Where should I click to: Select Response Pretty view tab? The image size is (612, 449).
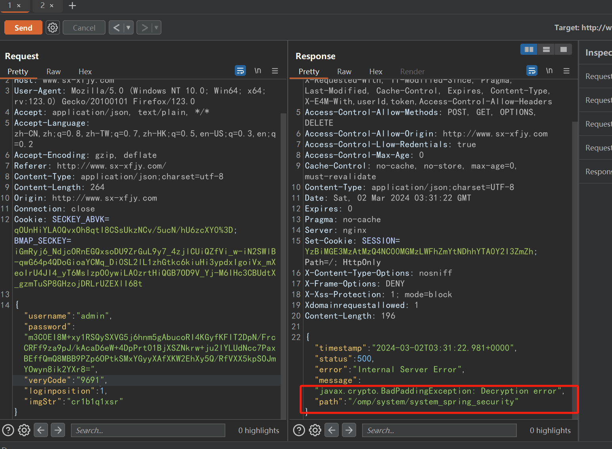[309, 71]
